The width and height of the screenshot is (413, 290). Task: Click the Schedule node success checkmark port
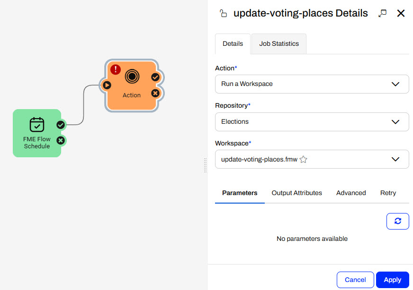61,125
